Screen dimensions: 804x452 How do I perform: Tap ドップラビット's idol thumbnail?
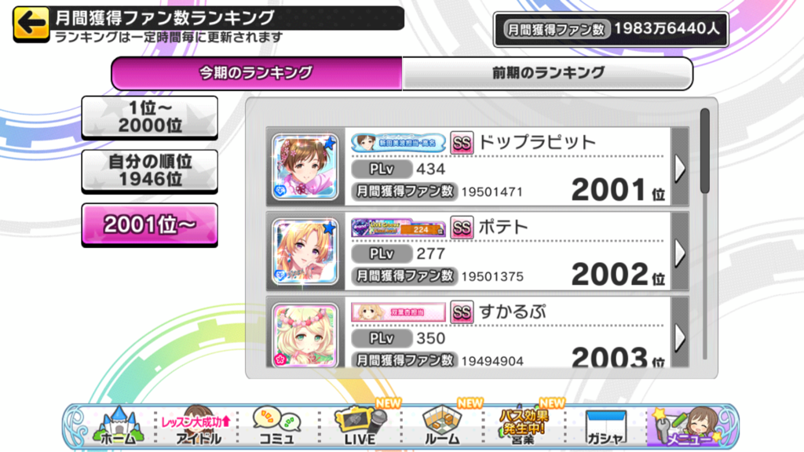[x=305, y=167]
